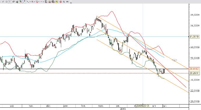Select the dotted-rectangle selection tool
The height and width of the screenshot is (110, 201).
(10, 2)
